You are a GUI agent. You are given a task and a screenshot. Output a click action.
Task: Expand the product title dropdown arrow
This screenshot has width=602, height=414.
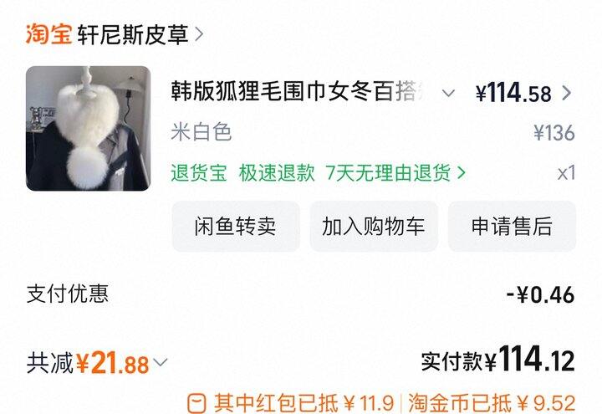click(448, 93)
